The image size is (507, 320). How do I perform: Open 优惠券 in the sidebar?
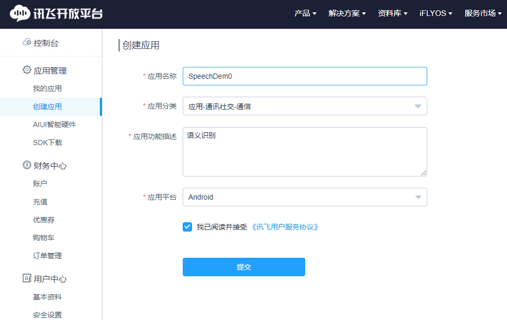pos(44,220)
